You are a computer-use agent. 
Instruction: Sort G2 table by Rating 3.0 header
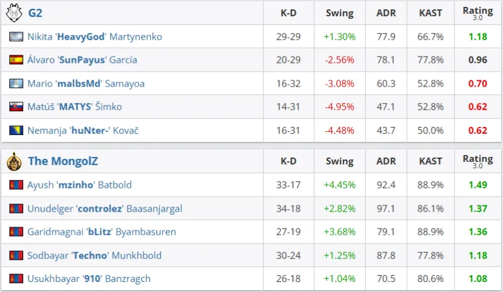point(478,13)
